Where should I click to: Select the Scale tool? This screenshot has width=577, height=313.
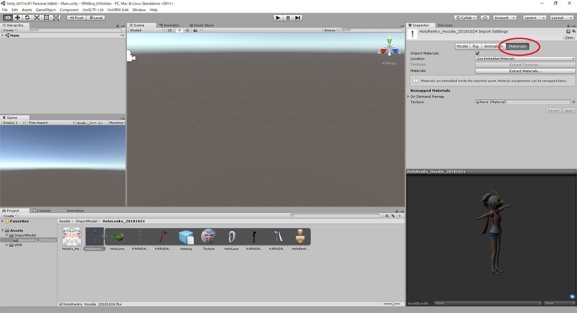pyautogui.click(x=37, y=17)
